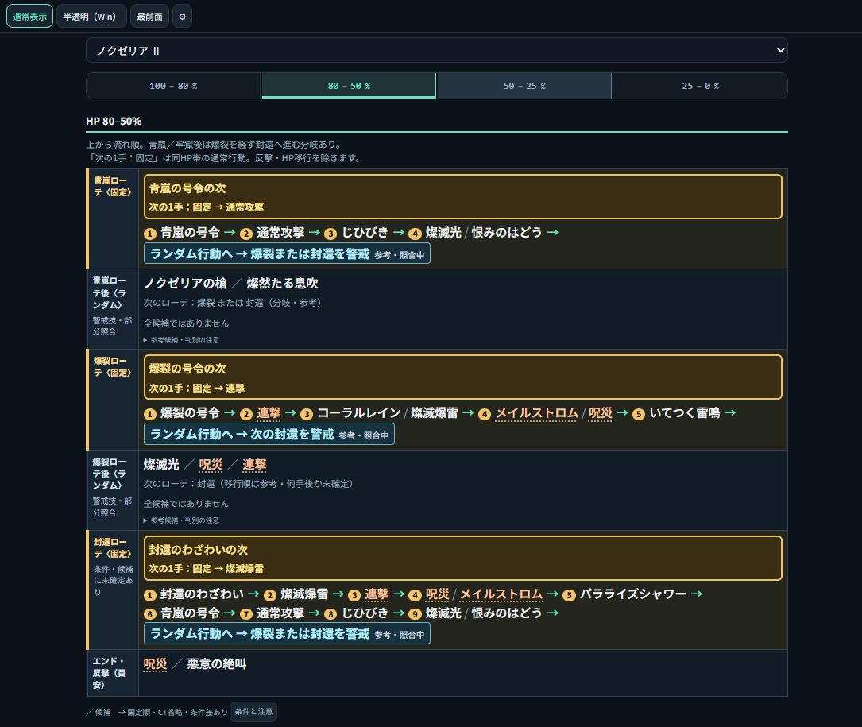
Task: Click the HP 80–50% heading
Action: point(114,121)
